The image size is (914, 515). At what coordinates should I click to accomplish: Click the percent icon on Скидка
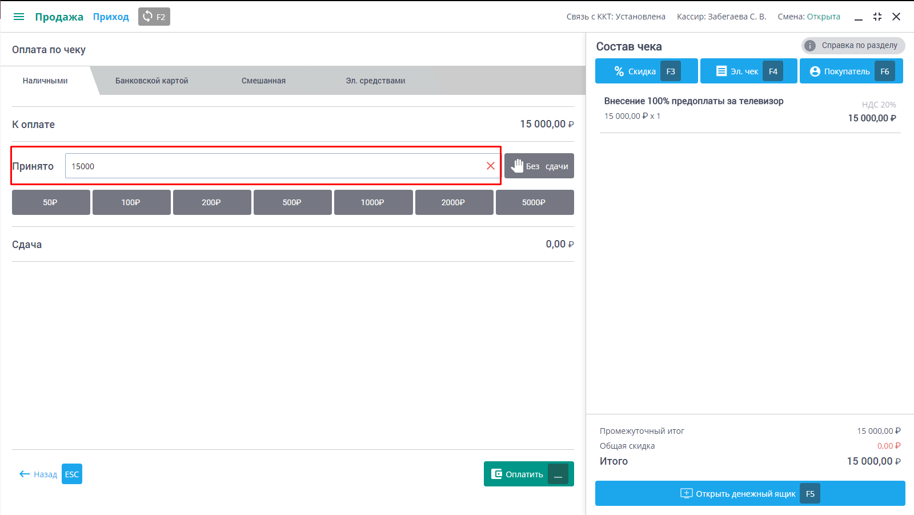619,71
